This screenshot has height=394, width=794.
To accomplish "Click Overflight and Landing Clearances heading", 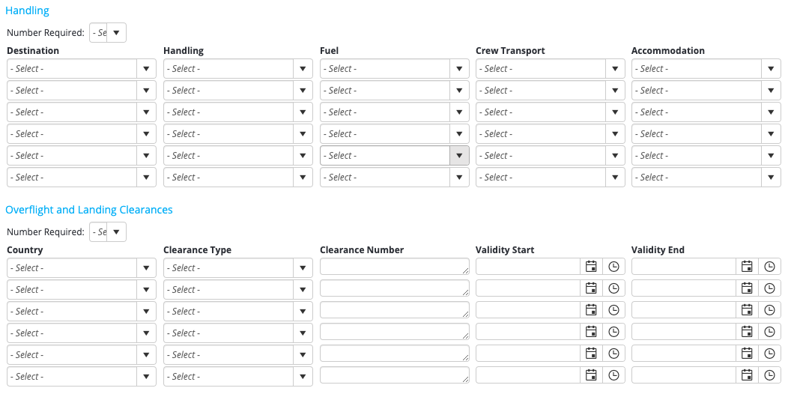I will 89,210.
